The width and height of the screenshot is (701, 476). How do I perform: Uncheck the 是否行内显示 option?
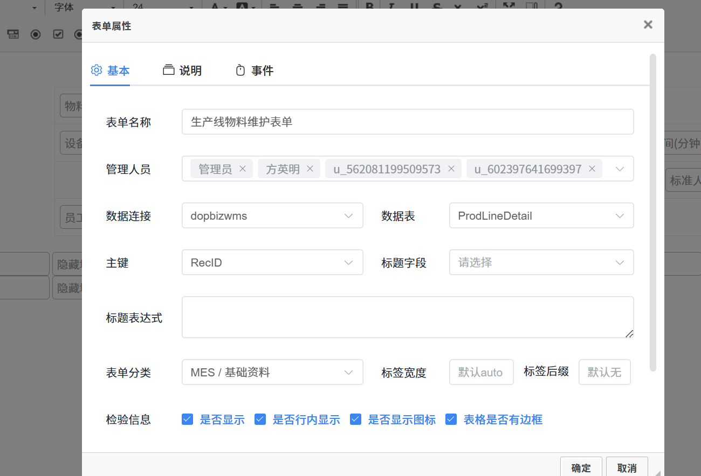pos(260,419)
